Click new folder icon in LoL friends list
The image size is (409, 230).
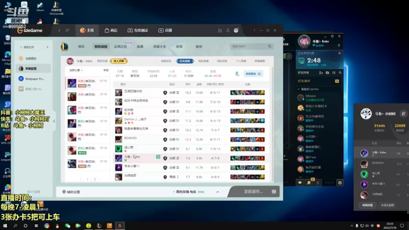click(327, 73)
